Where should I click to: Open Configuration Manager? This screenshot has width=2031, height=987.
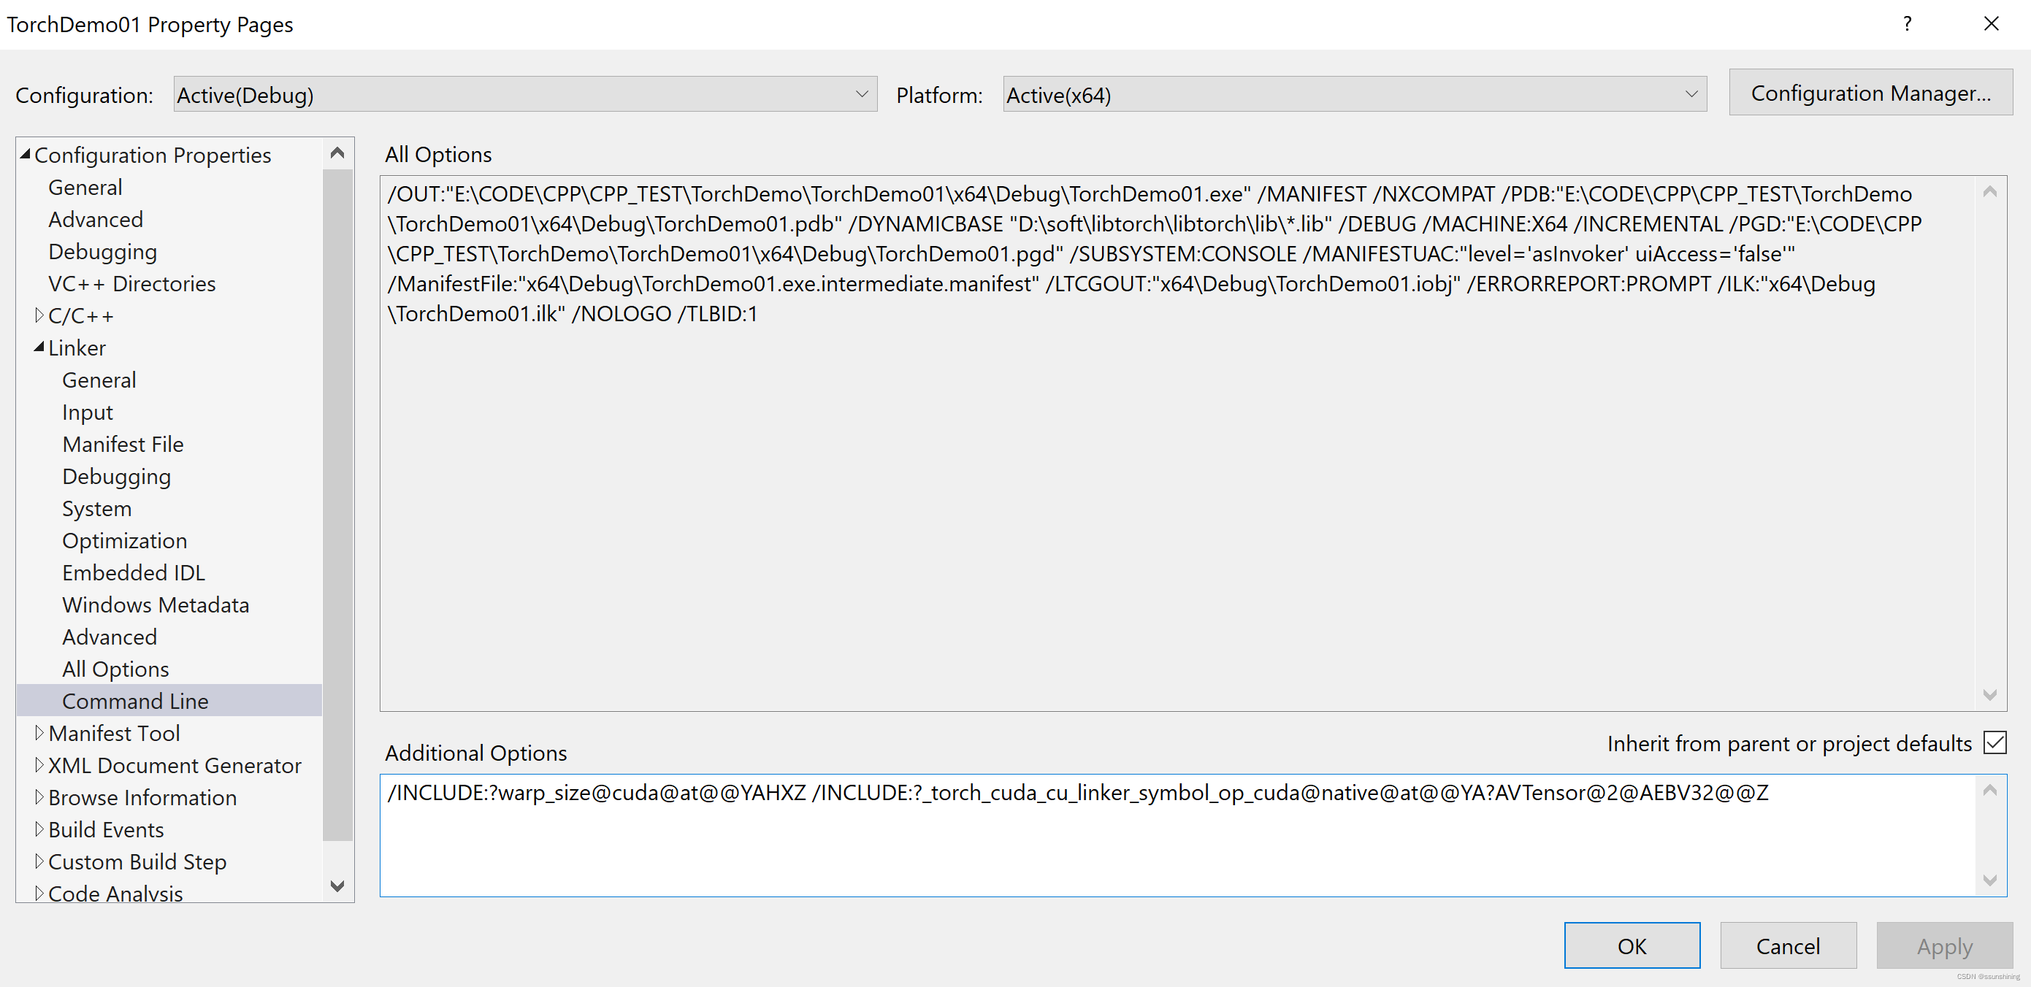pos(1870,92)
